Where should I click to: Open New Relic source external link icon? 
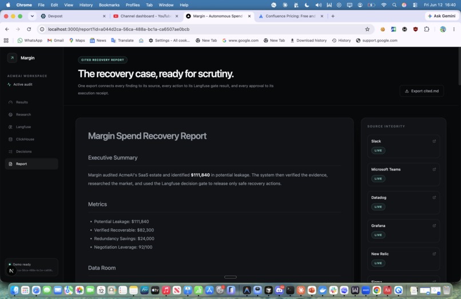[x=434, y=254]
